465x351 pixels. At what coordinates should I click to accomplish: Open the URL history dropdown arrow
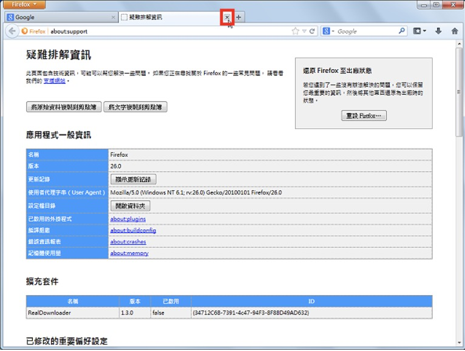coord(304,31)
